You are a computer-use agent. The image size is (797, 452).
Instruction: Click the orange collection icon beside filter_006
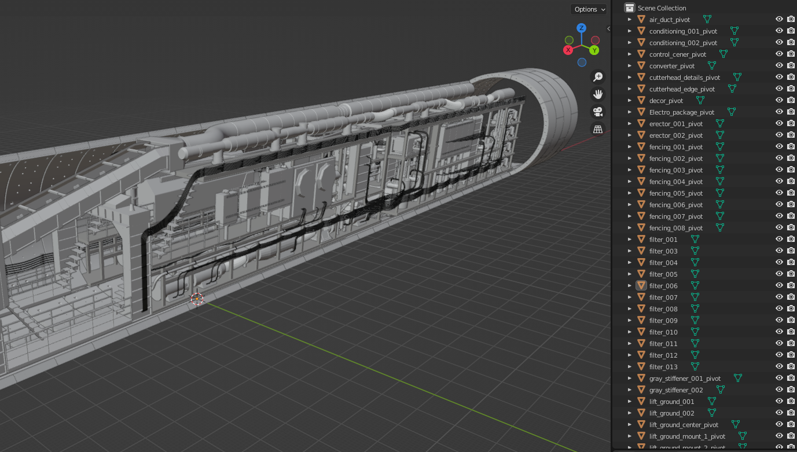(641, 285)
